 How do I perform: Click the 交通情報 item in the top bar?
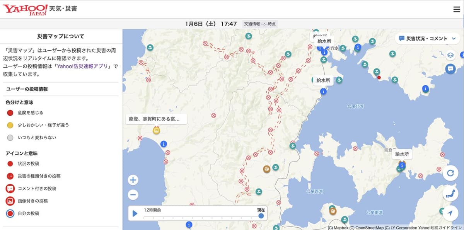click(260, 24)
